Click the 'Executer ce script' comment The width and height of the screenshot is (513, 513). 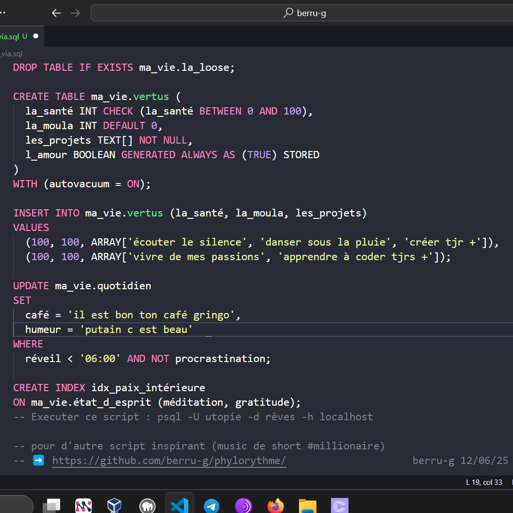[x=193, y=417]
